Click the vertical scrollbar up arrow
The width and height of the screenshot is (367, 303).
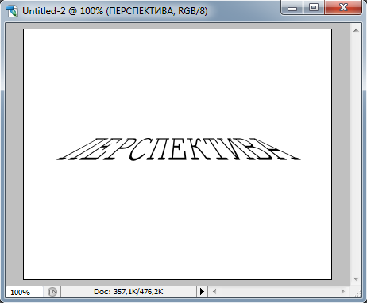pos(356,30)
